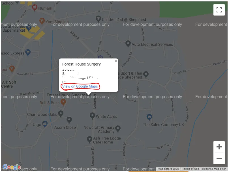Screen dimensions: 229x172
Task: Click Newcroft Primary Academy marker
Action: tap(118, 129)
